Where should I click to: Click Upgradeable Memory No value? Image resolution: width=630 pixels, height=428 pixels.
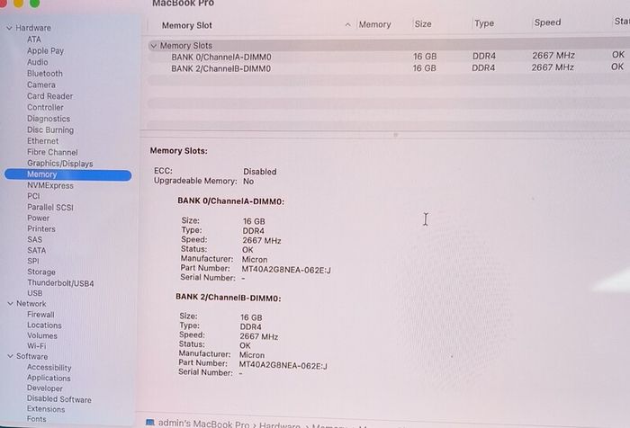248,181
